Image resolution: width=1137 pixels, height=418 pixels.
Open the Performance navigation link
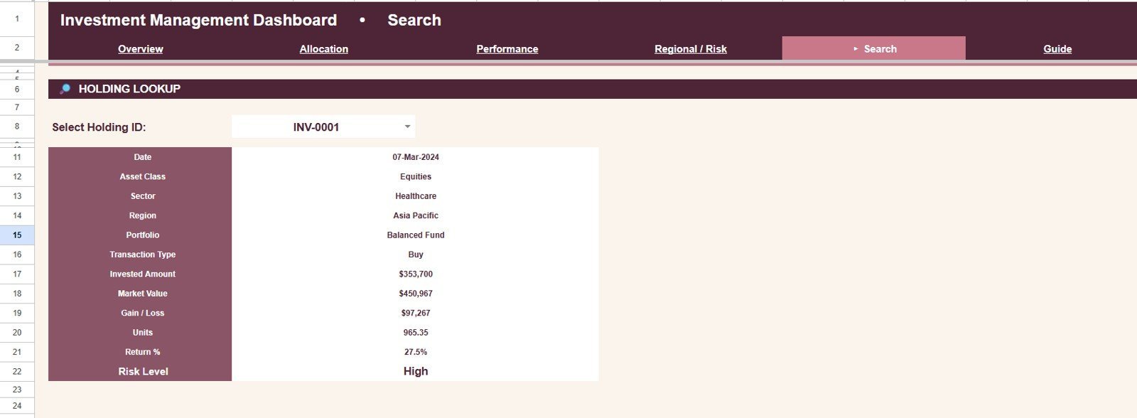click(507, 49)
